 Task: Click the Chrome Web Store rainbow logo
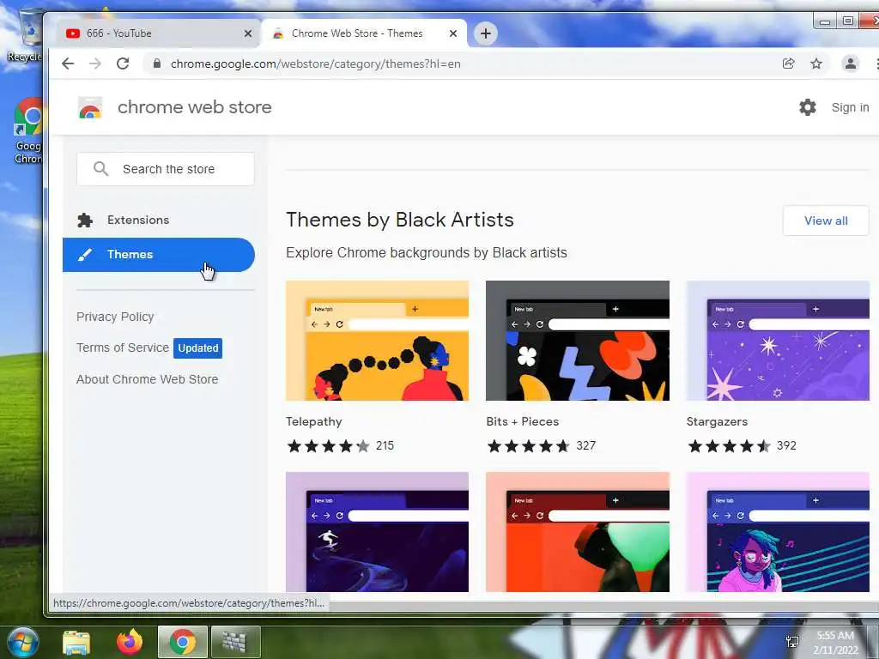[x=90, y=107]
